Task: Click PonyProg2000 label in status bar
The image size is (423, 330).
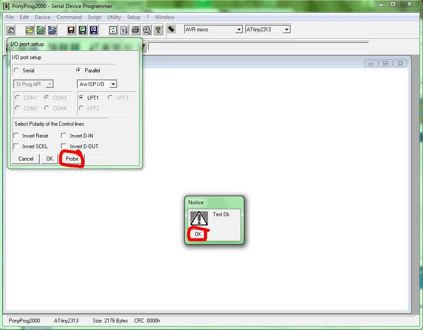Action: [24, 321]
